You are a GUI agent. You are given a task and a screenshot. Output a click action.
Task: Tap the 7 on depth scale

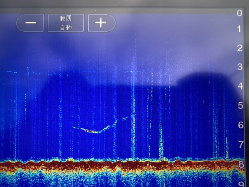[240, 145]
